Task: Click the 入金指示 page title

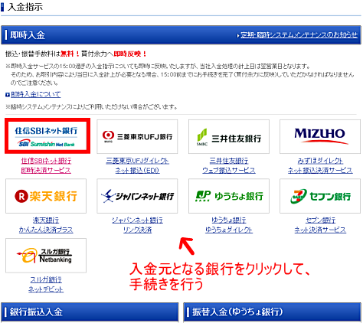Action: 25,7
